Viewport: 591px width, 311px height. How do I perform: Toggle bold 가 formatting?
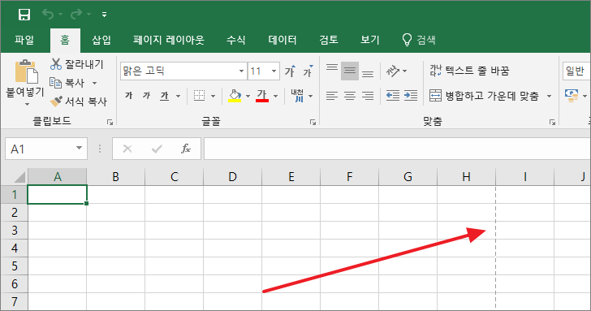129,96
